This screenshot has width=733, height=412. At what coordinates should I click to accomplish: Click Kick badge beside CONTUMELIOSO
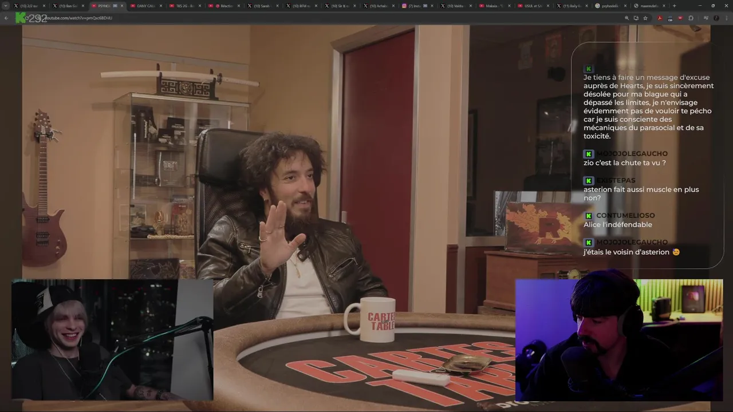[589, 216]
